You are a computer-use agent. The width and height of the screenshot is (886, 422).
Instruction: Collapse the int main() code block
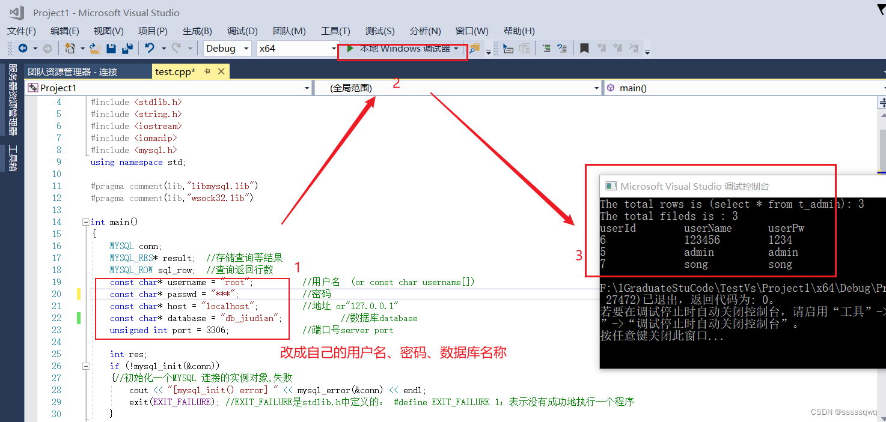click(x=86, y=222)
